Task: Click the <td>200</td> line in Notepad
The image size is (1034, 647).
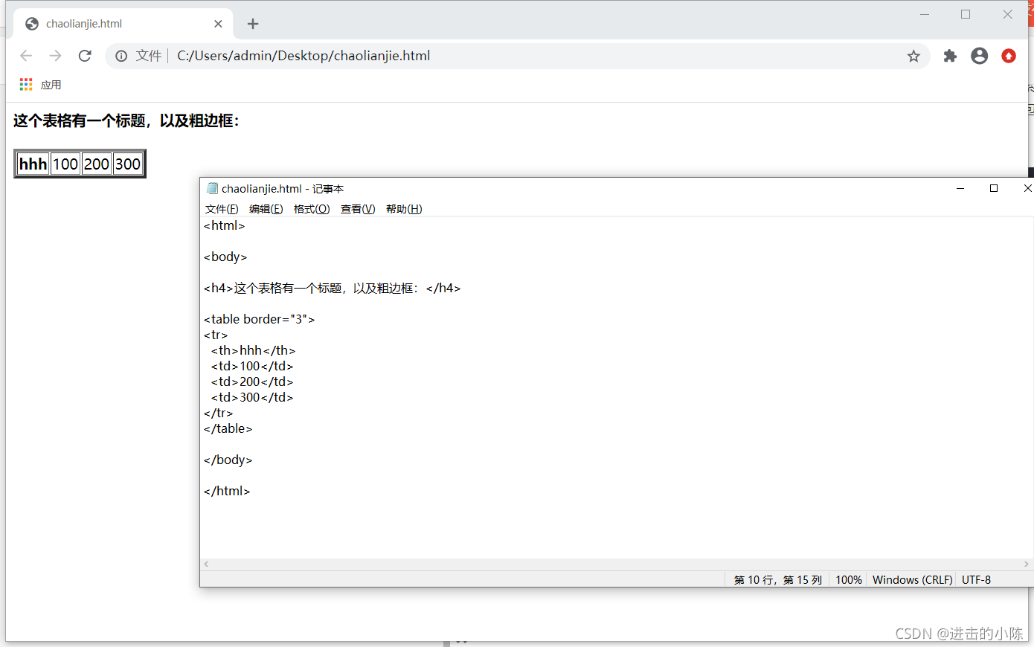Action: [x=252, y=382]
